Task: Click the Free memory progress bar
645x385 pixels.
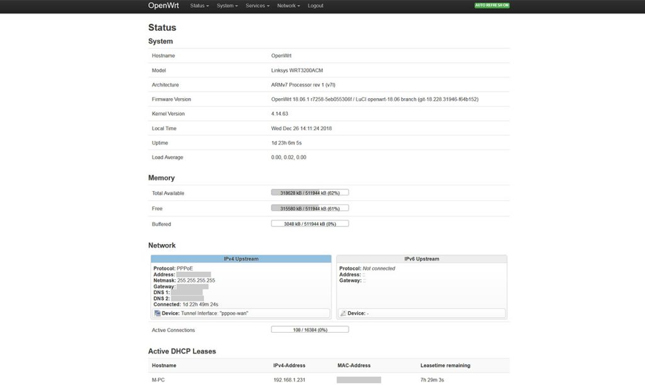Action: point(310,208)
